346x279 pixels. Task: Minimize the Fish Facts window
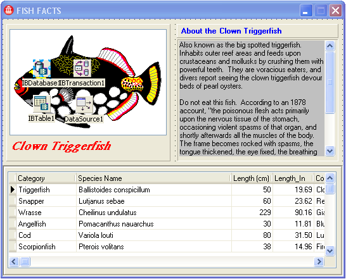point(306,11)
